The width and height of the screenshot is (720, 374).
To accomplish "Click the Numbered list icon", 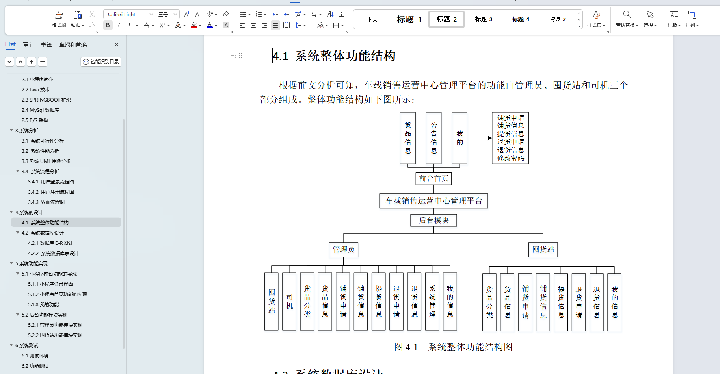I will point(259,14).
